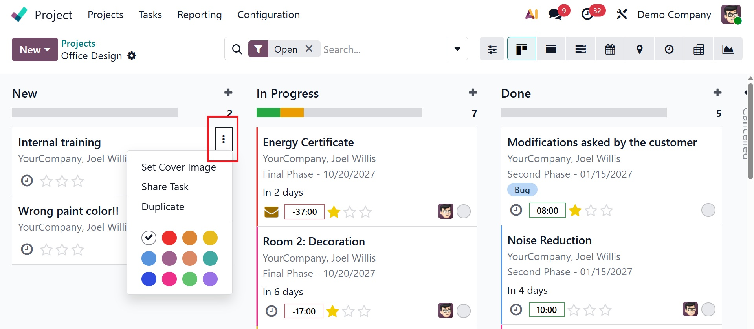
Task: Open project settings gear for Office Design
Action: [132, 56]
